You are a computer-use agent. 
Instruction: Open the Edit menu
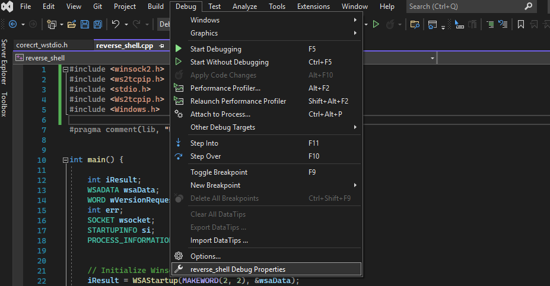pyautogui.click(x=49, y=7)
